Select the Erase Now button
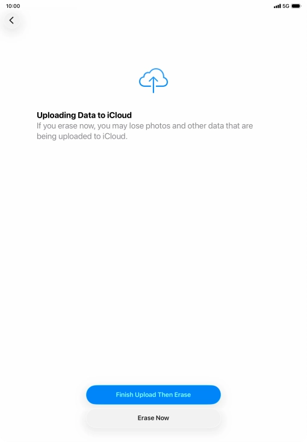This screenshot has width=307, height=442. pos(153,418)
